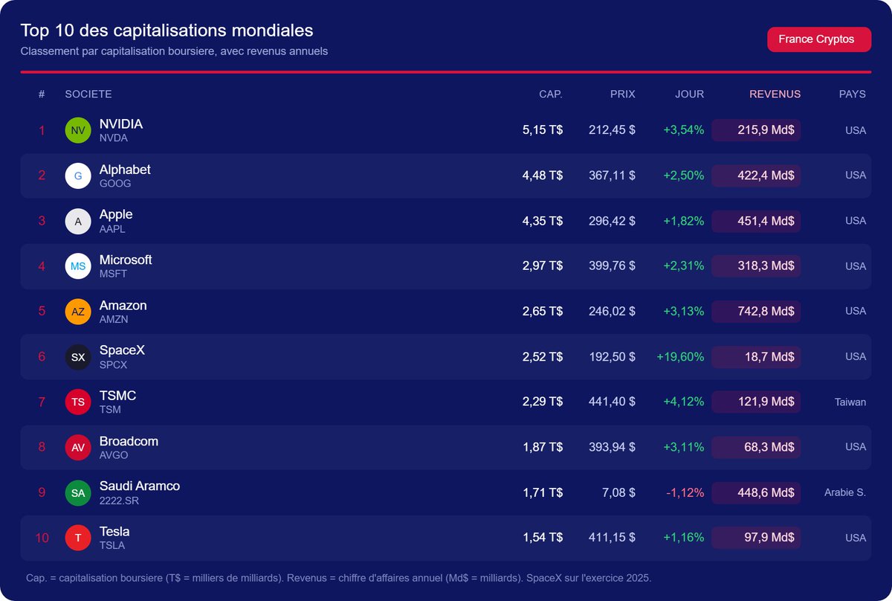Select the Microsoft company name
The width and height of the screenshot is (892, 601).
[126, 260]
